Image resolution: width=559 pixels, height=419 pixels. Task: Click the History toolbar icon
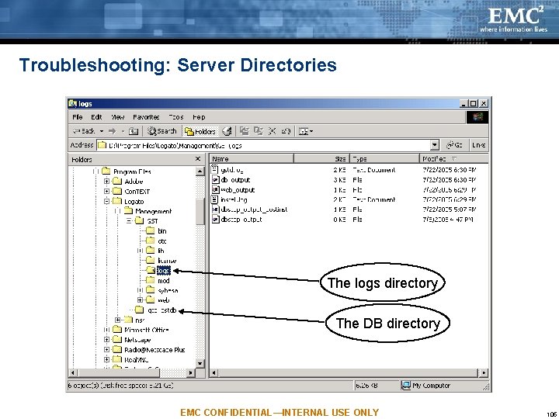pyautogui.click(x=227, y=131)
